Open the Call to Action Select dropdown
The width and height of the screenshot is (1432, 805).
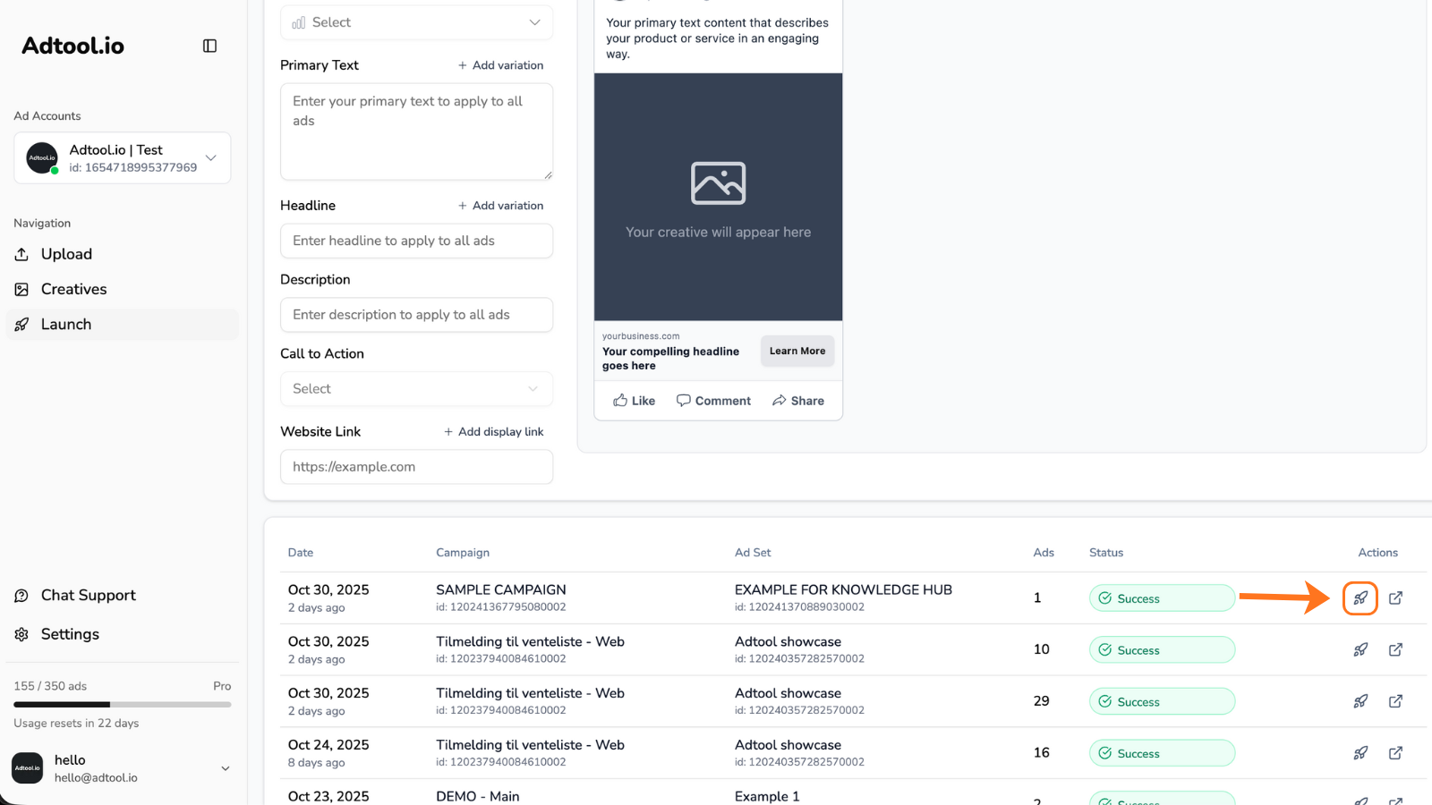pos(416,389)
